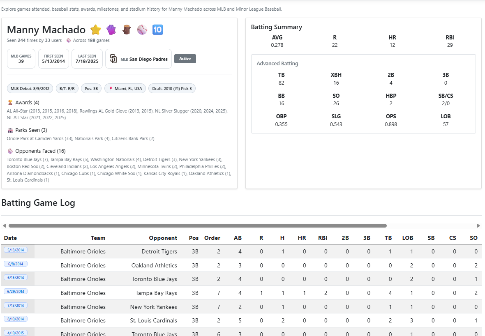Click the First Seen 5/13/2014 card
Viewport: 485px width, 336px height.
(53, 59)
